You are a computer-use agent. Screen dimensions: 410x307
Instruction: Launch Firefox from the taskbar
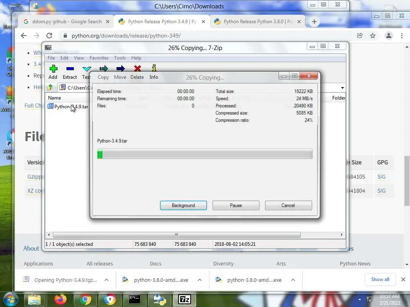tap(60, 300)
